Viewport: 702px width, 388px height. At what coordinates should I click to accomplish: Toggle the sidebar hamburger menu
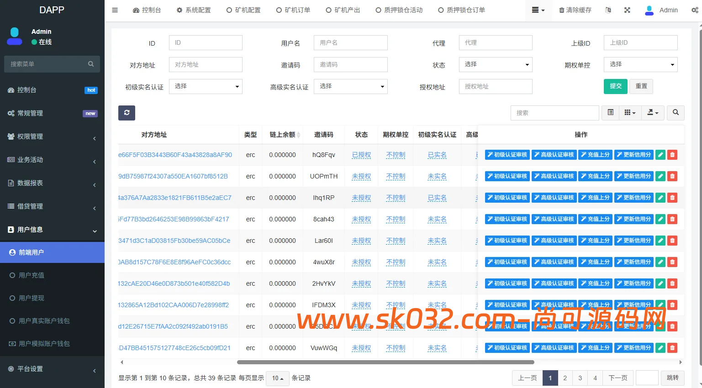click(x=115, y=10)
